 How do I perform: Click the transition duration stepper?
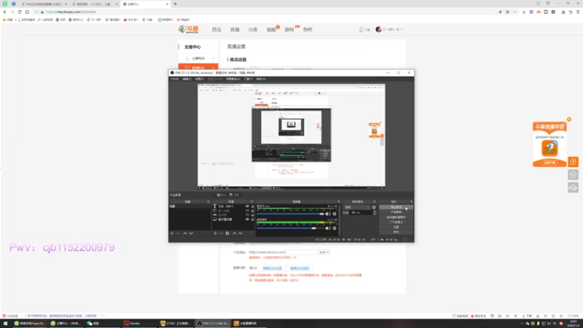pos(375,212)
